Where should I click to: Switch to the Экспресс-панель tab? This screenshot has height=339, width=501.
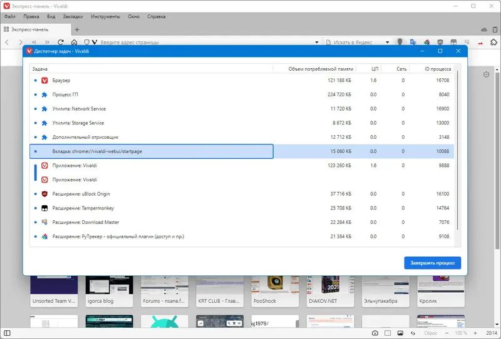pyautogui.click(x=35, y=29)
